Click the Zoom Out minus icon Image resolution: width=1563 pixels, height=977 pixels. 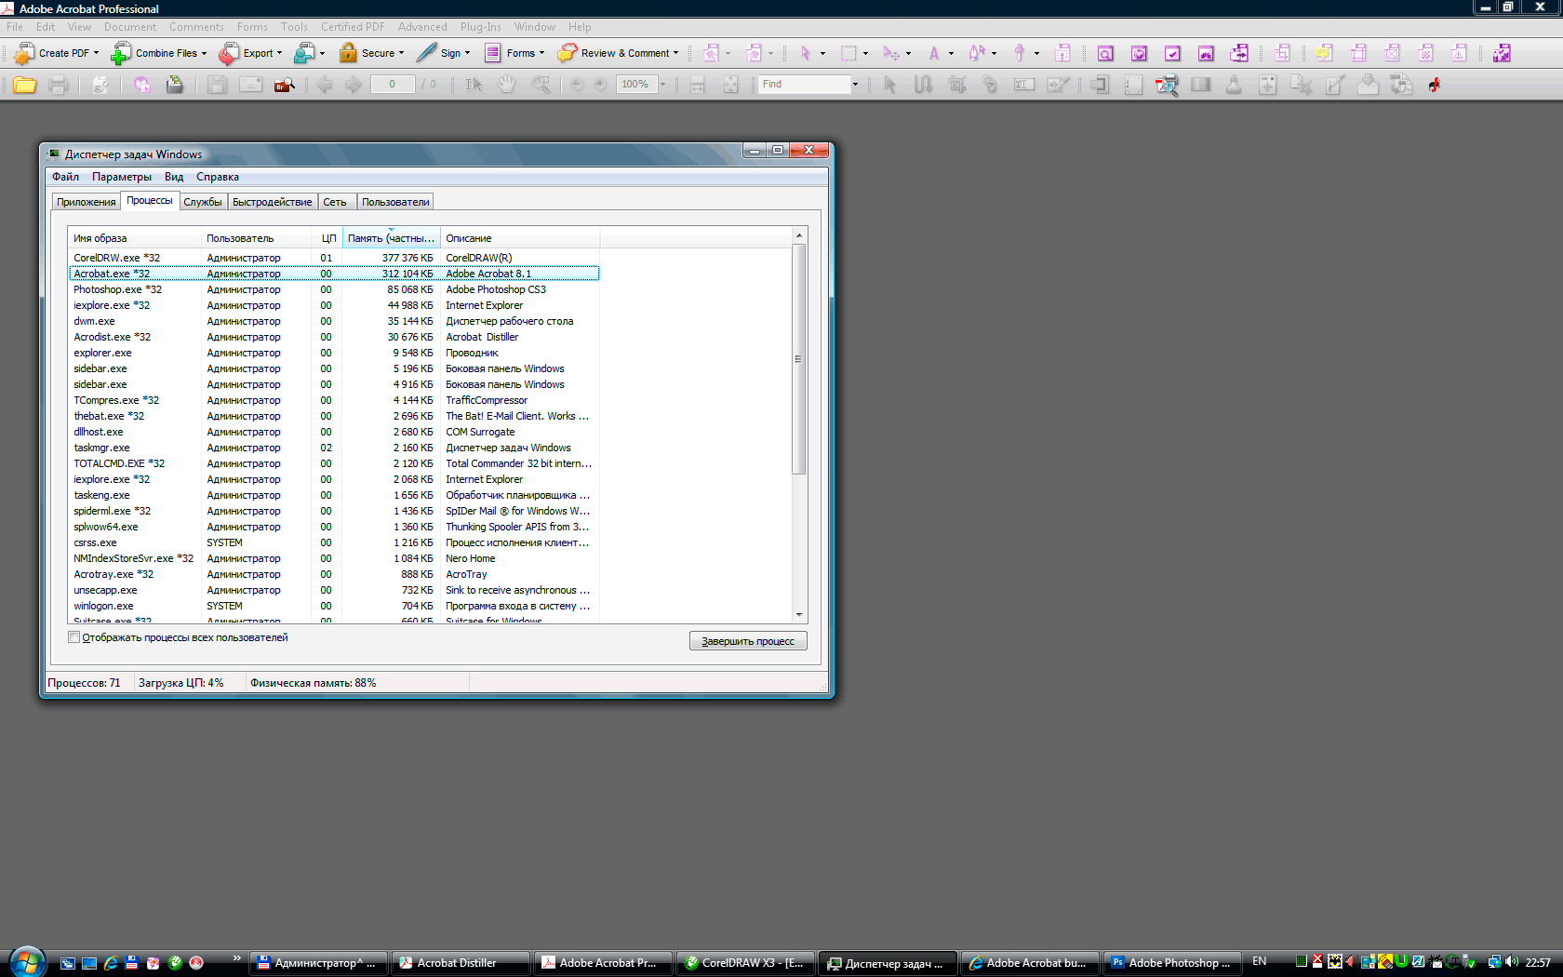[x=577, y=85]
